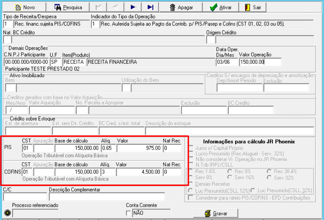Click the Apagar trash button

click(181, 7)
